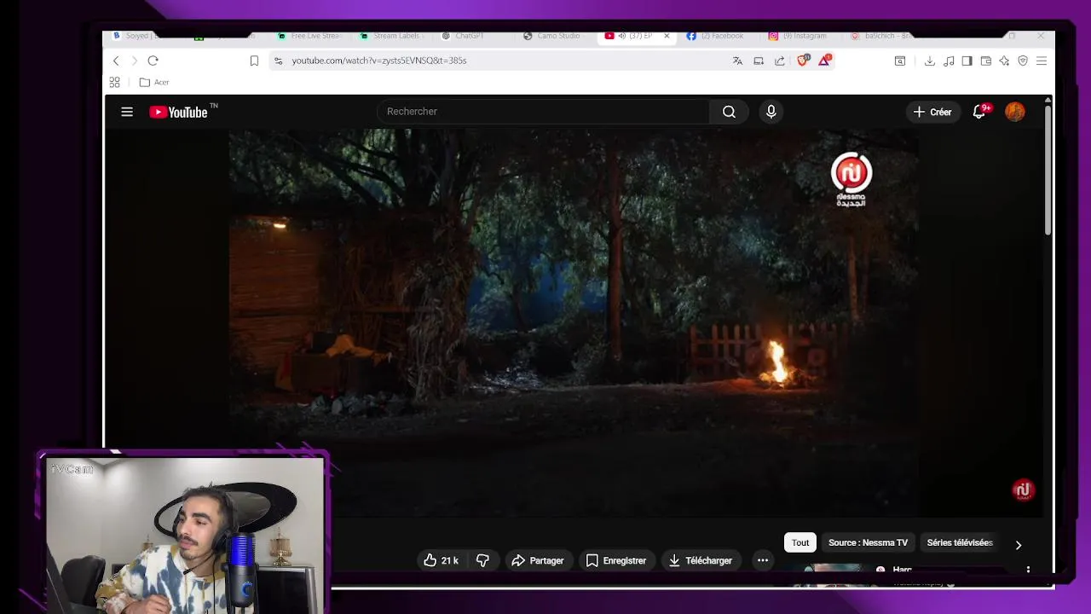Open the VPN shield icon in toolbar

1023,61
